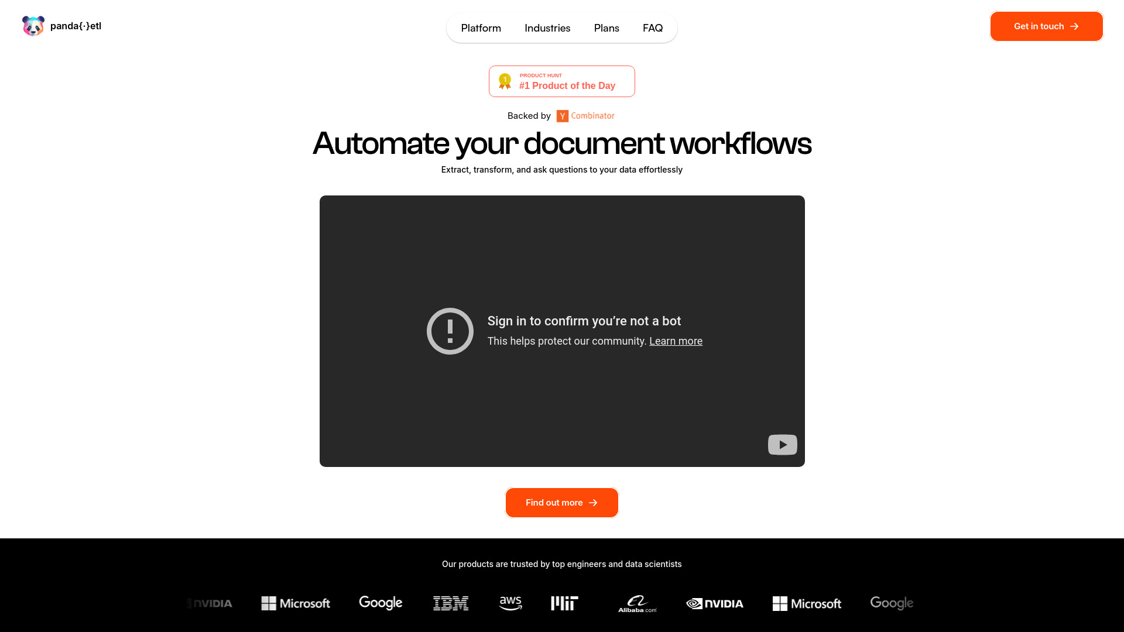Click the Product Hunt medal icon

[x=505, y=80]
